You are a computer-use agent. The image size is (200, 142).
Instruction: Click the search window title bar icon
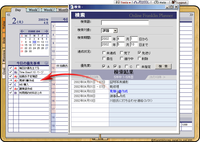click(71, 7)
